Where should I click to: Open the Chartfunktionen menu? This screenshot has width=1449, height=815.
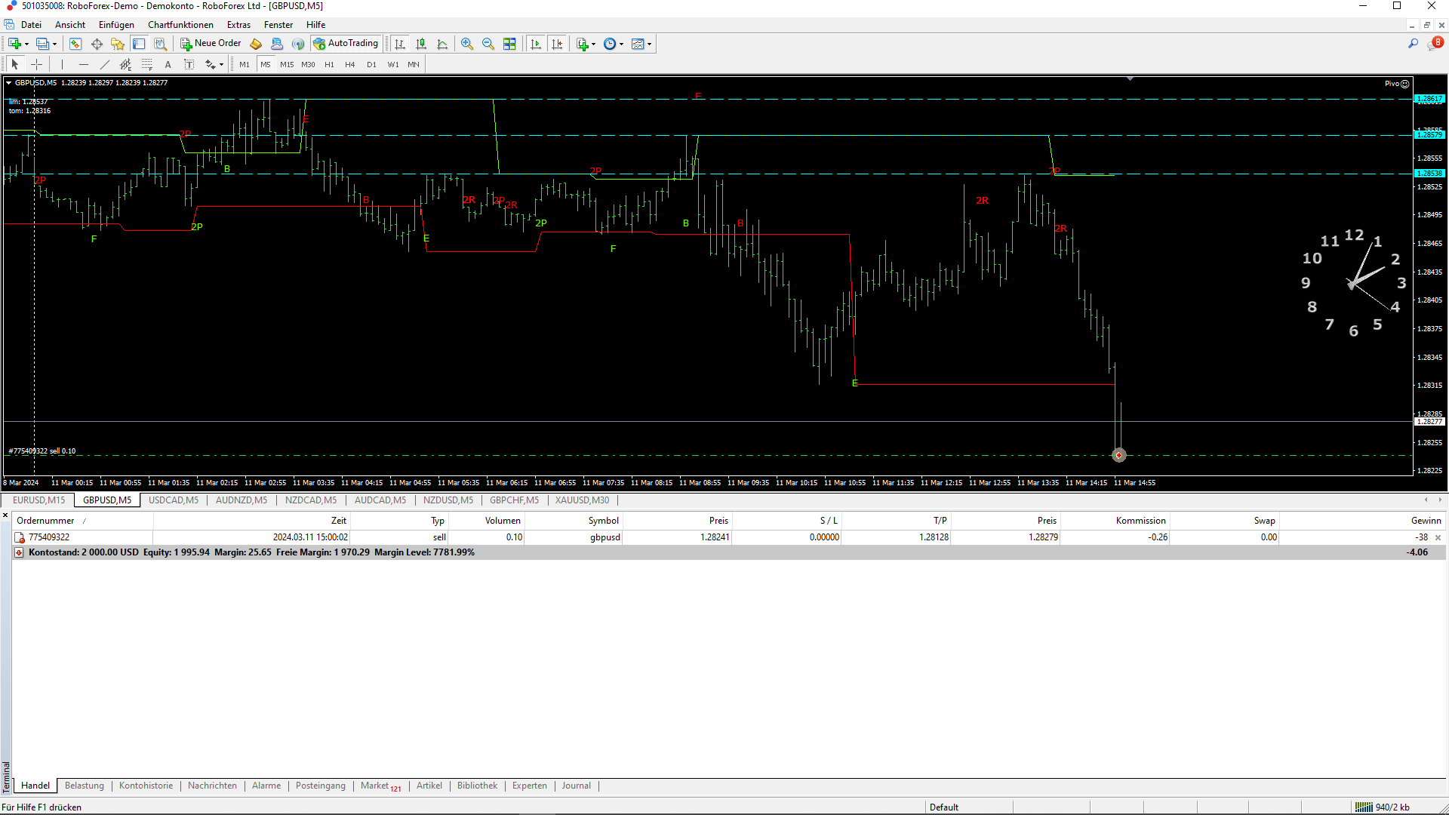pos(180,25)
